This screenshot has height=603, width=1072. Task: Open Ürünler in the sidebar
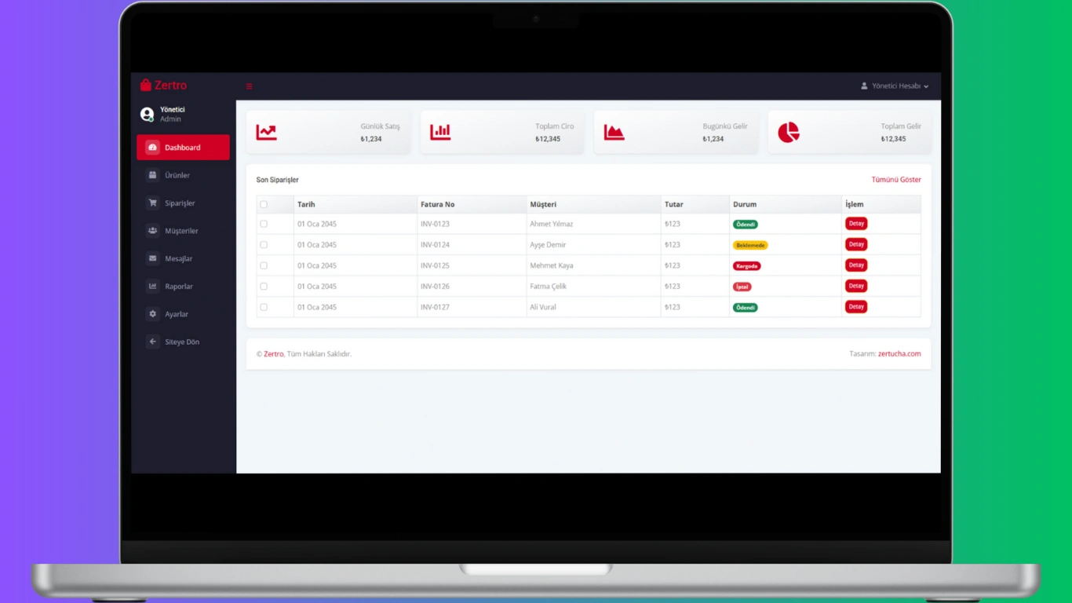177,175
